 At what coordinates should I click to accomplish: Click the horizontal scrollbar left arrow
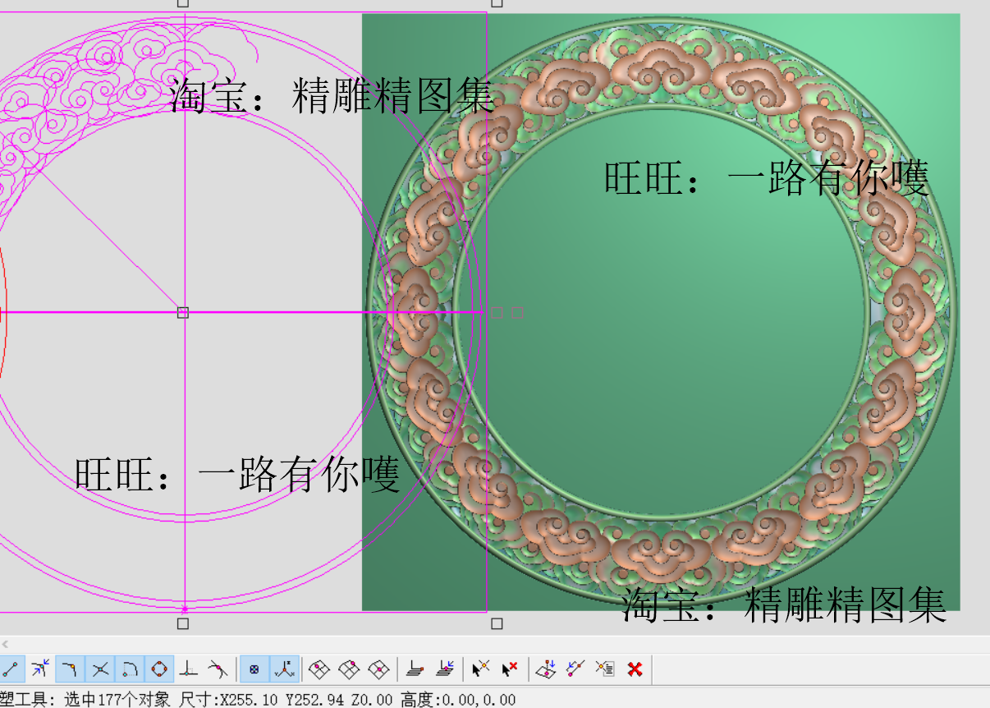pyautogui.click(x=4, y=644)
